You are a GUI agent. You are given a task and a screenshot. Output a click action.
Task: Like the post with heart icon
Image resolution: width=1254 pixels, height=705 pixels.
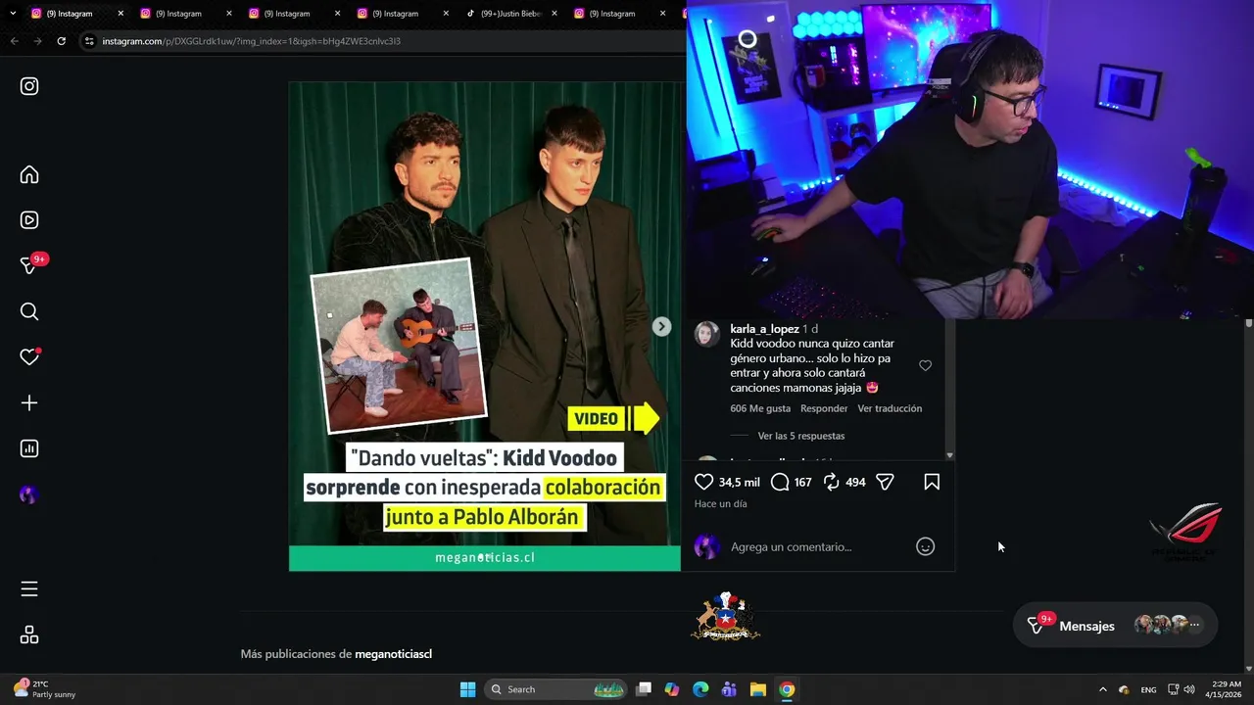tap(703, 482)
